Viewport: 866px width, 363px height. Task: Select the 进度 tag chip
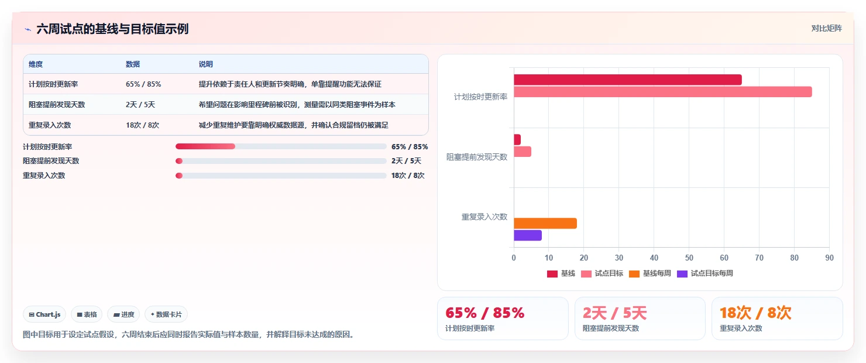tap(123, 314)
